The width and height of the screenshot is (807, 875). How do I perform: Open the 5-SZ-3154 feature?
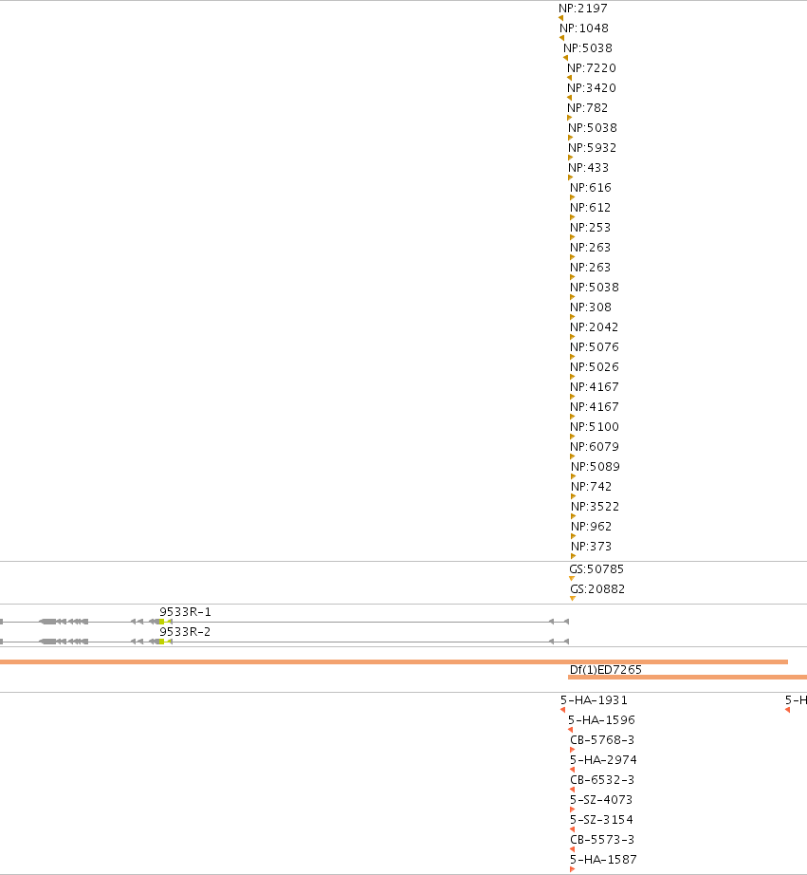click(x=601, y=820)
